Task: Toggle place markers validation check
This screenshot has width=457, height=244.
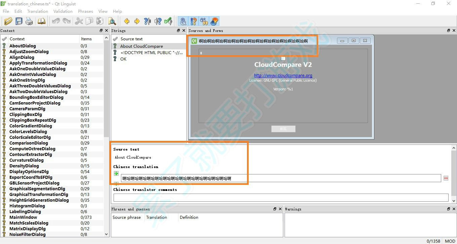Action: point(214,21)
